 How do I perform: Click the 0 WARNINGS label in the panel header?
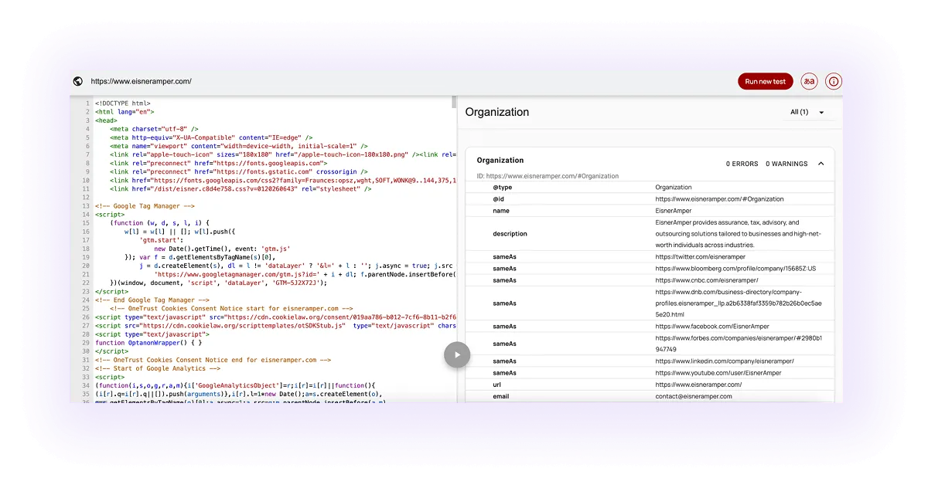[786, 163]
